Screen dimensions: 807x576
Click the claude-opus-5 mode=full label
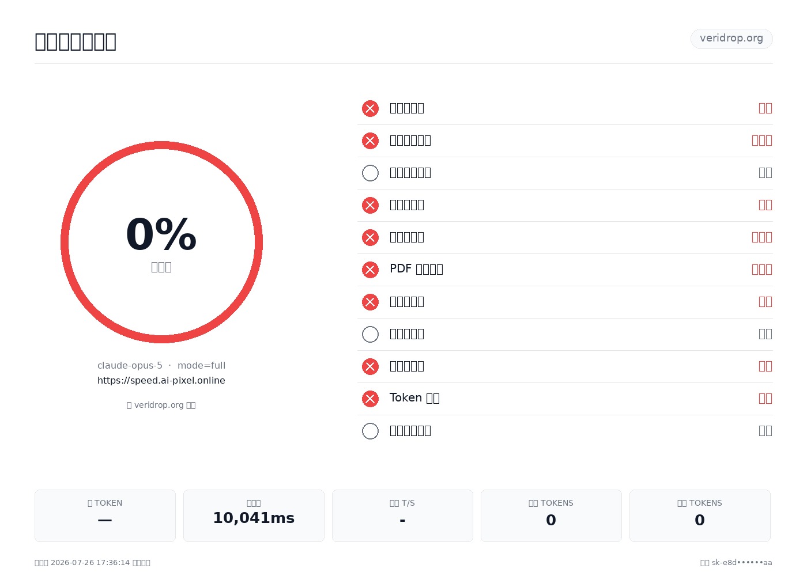pyautogui.click(x=161, y=365)
